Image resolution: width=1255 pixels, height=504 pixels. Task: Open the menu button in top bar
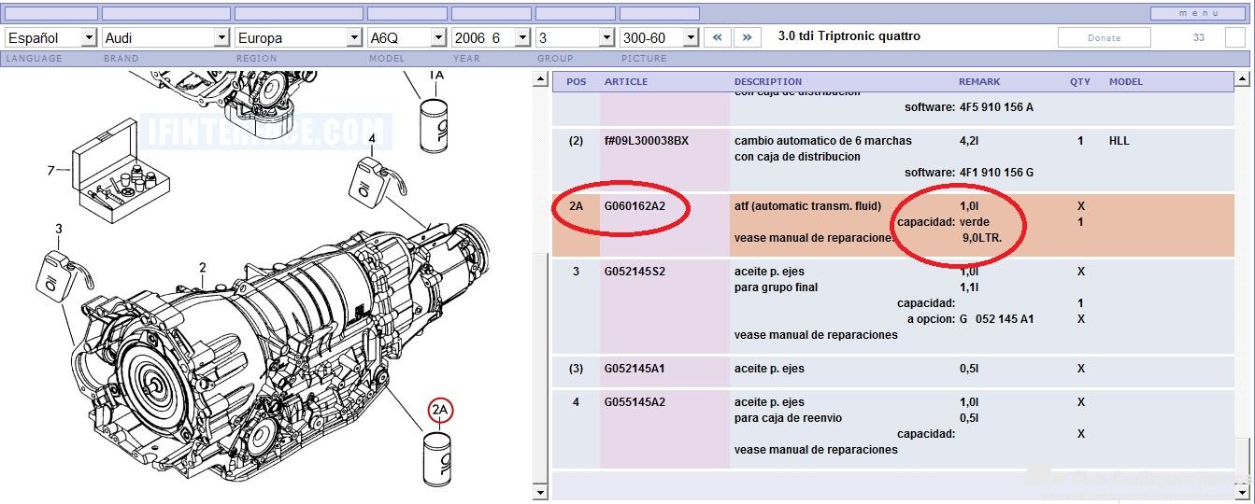1198,13
